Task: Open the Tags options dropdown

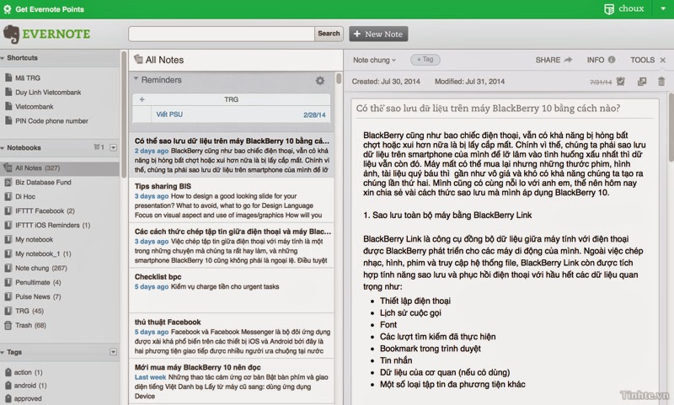Action: [x=113, y=352]
